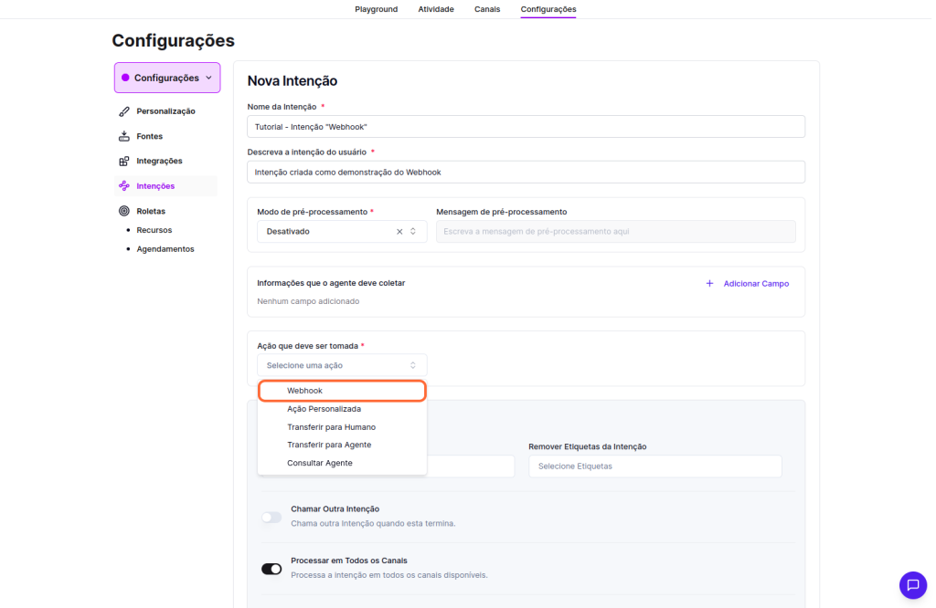Open the chat bubble support widget
Screen dimensions: 936x608
(x=912, y=585)
